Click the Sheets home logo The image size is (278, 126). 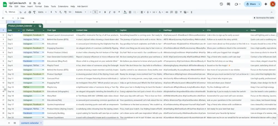5,4
